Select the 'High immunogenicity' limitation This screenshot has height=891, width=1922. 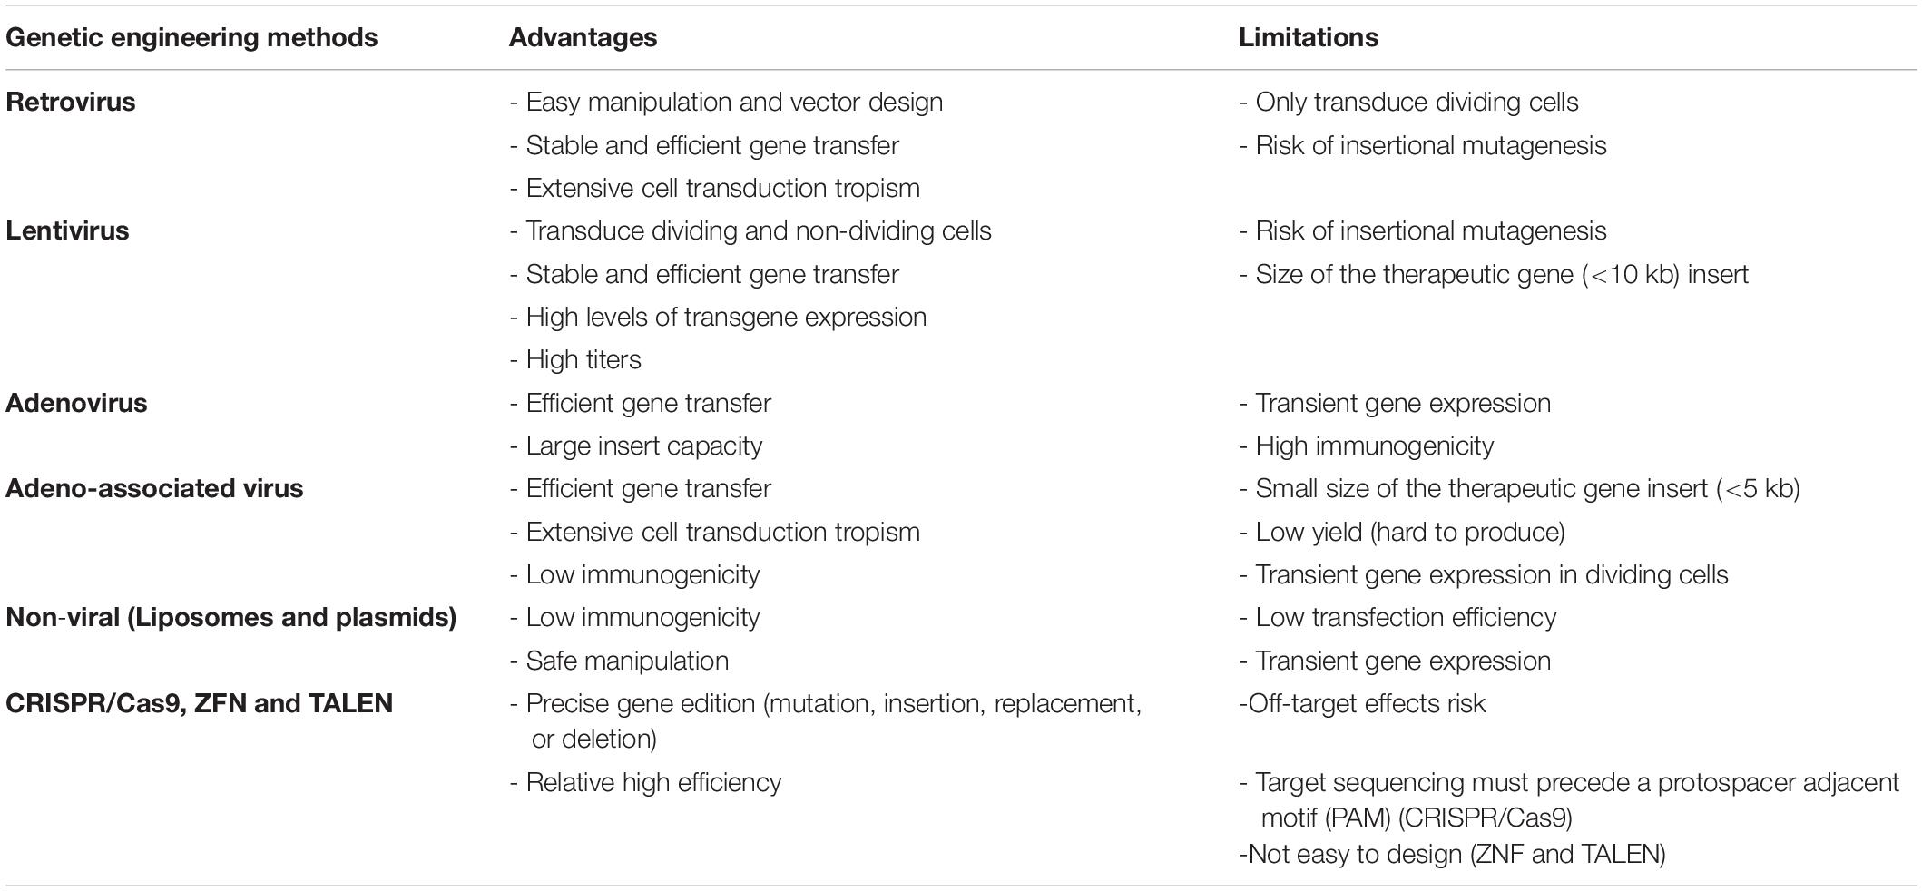coord(1374,445)
